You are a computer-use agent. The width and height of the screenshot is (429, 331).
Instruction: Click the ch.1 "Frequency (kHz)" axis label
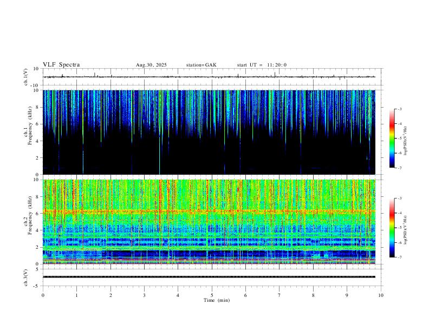tap(30, 125)
